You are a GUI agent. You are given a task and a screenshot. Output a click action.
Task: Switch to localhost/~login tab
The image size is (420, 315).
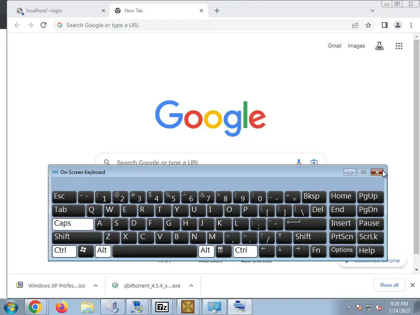60,11
